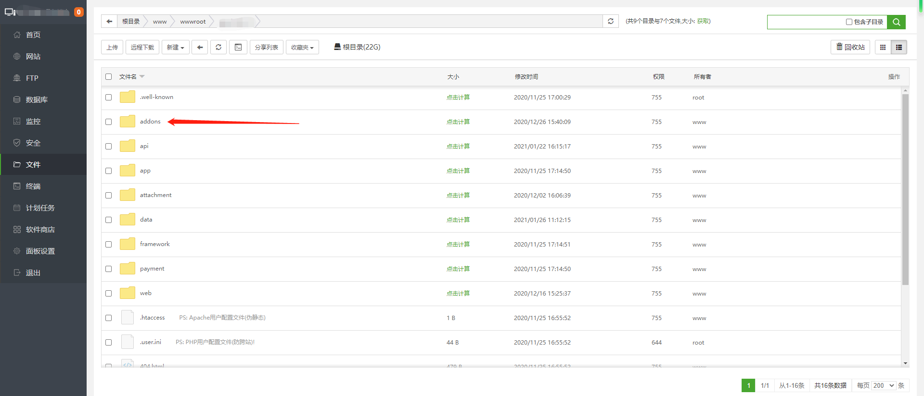
Task: Refresh the path bar with reload icon
Action: click(611, 21)
